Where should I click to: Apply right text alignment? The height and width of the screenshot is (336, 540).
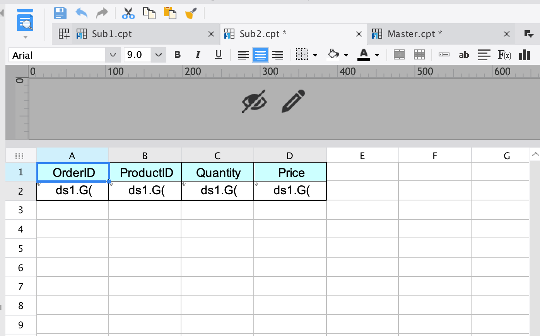coord(278,55)
